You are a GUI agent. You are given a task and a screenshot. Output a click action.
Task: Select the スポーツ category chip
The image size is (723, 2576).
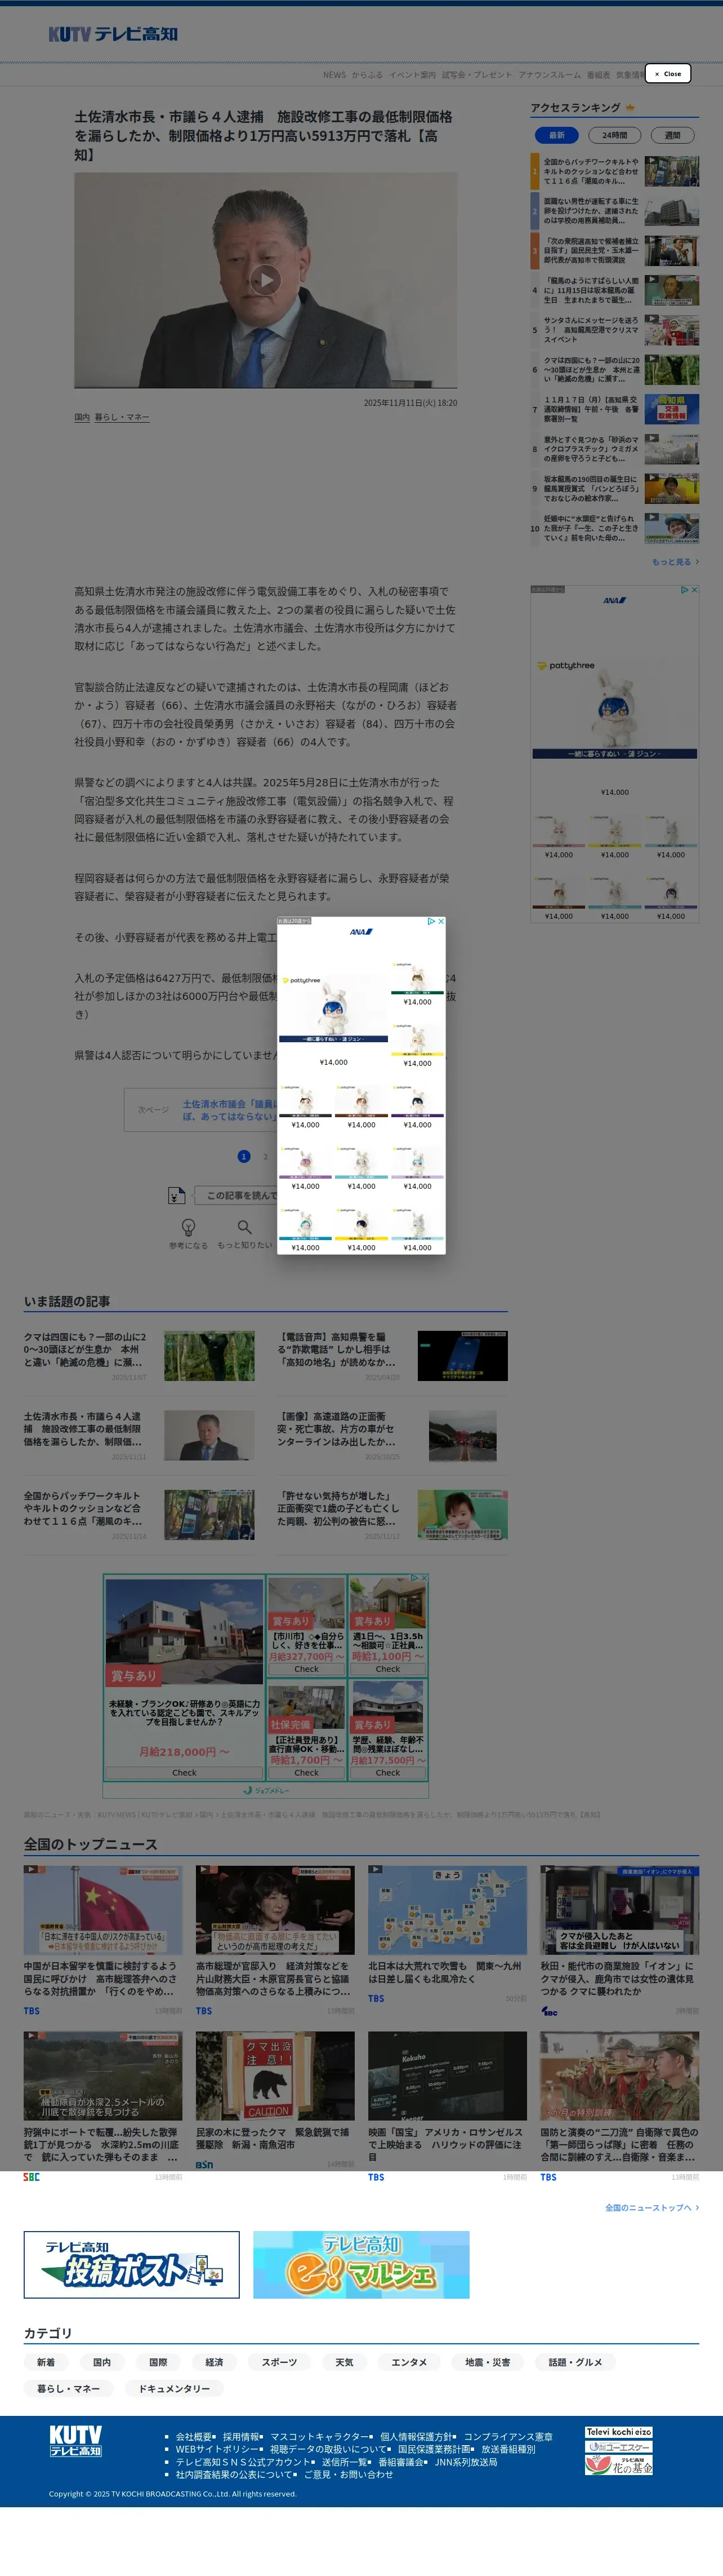tap(280, 2362)
